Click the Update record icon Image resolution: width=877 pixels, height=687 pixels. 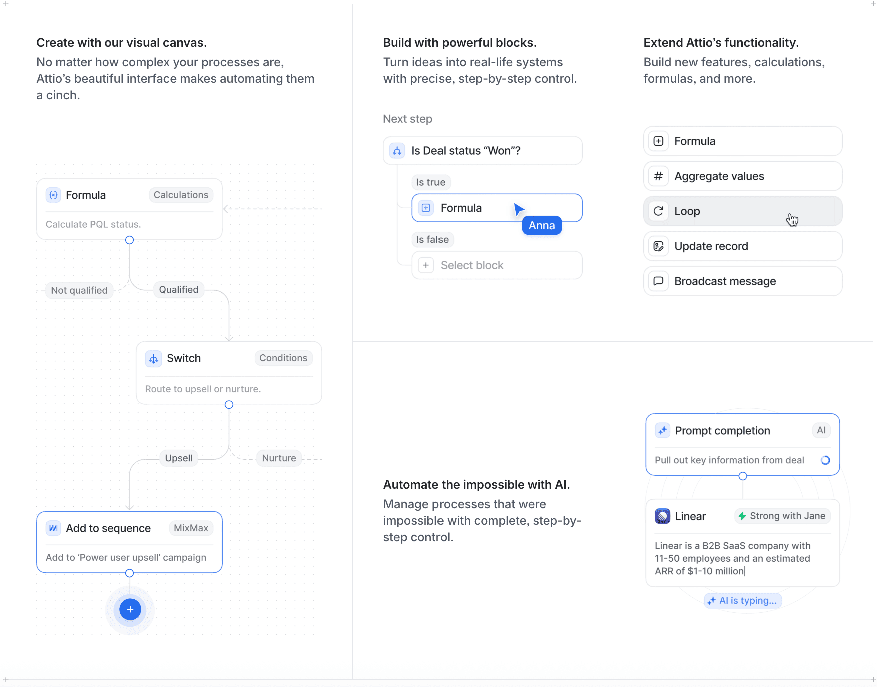coord(658,246)
